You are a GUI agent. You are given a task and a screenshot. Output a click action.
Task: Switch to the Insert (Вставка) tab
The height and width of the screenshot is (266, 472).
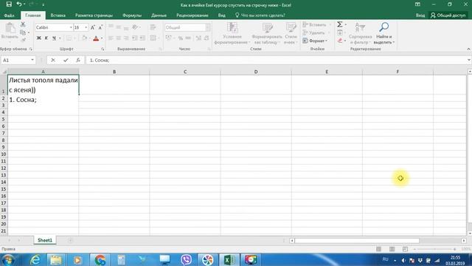pos(58,16)
